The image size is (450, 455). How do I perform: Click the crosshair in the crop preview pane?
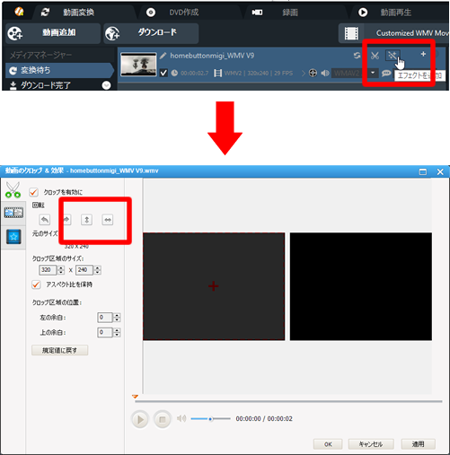pos(214,286)
